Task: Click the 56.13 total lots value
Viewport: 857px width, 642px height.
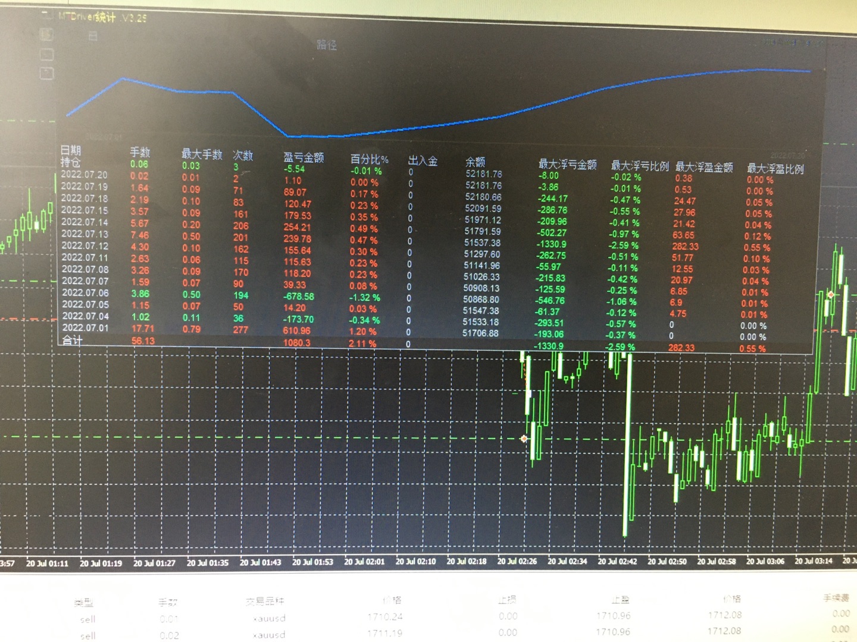Action: [x=143, y=341]
